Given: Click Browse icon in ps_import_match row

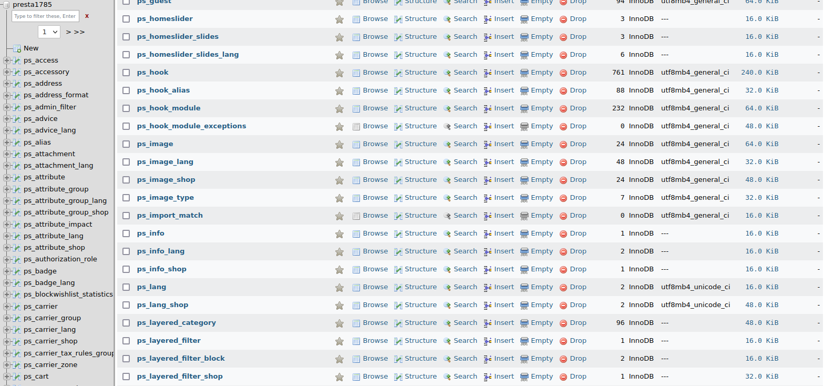Looking at the screenshot, I should (356, 216).
